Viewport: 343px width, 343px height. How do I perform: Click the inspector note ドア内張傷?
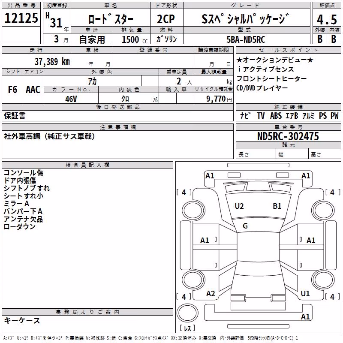coord(20,180)
